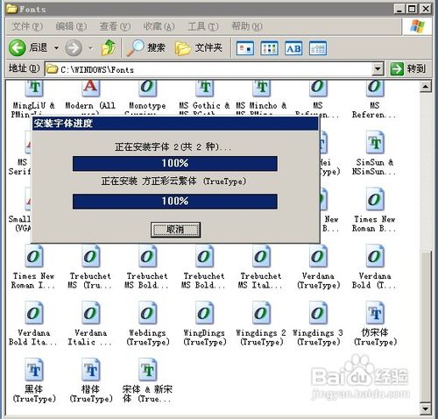Switch to Large Icons view
Image resolution: width=438 pixels, height=419 pixels.
245,48
